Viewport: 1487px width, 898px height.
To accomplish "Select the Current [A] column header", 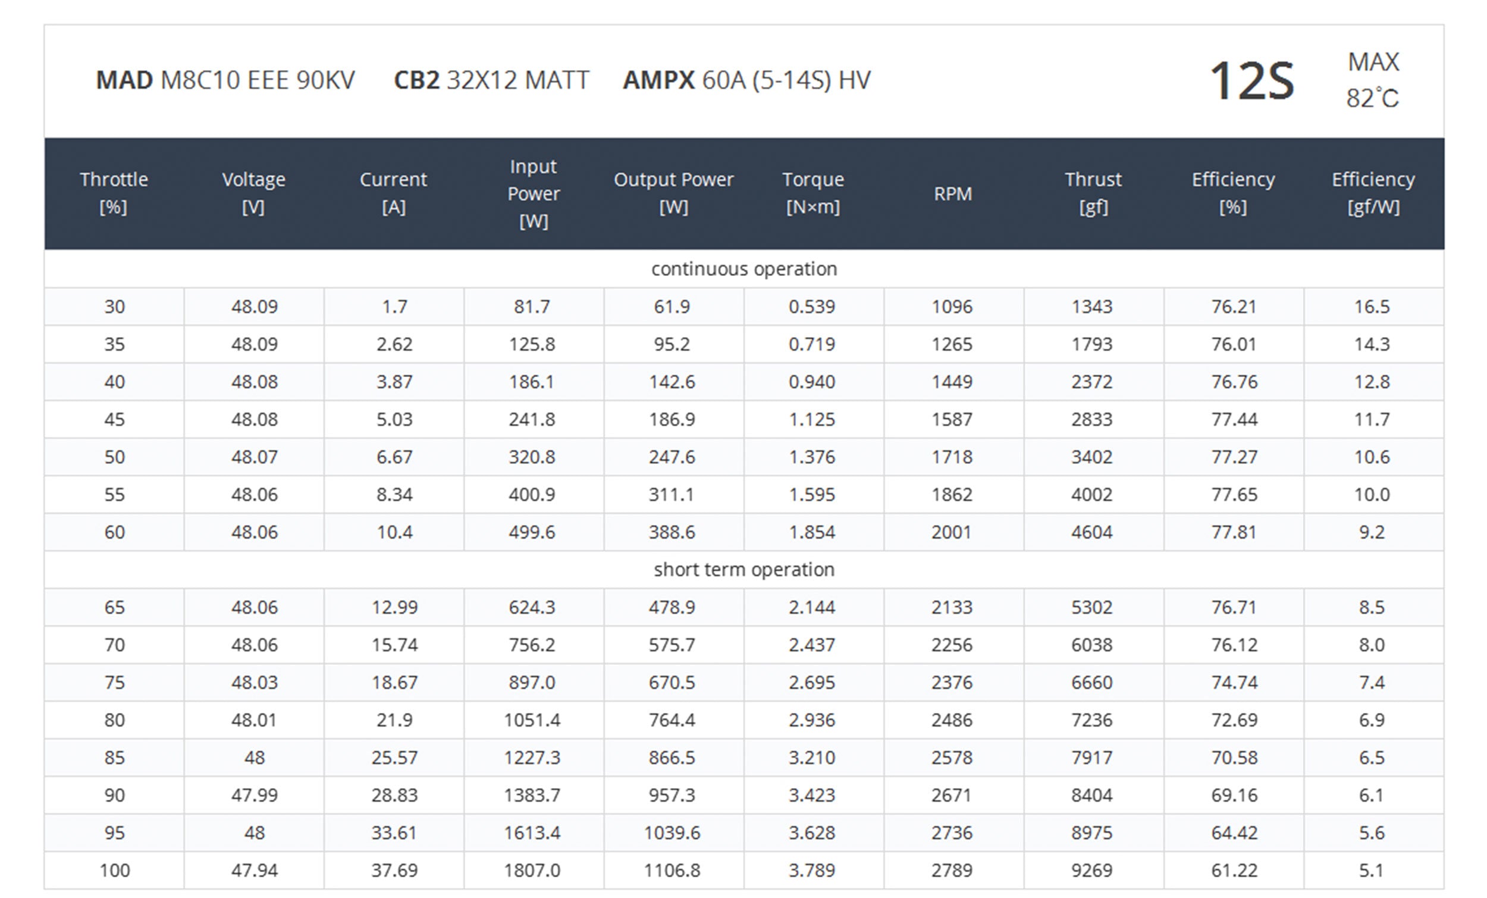I will click(x=394, y=193).
